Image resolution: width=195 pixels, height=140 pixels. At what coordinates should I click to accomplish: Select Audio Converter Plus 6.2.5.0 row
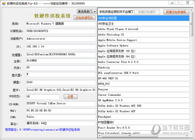(x=144, y=62)
